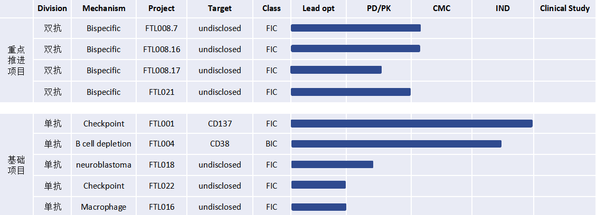
Task: Click the FTL021 progress bar
Action: point(351,92)
